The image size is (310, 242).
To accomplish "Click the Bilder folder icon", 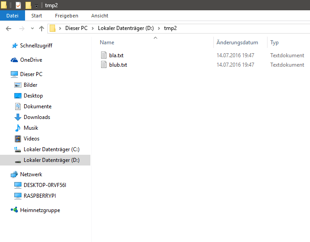I will click(x=18, y=85).
